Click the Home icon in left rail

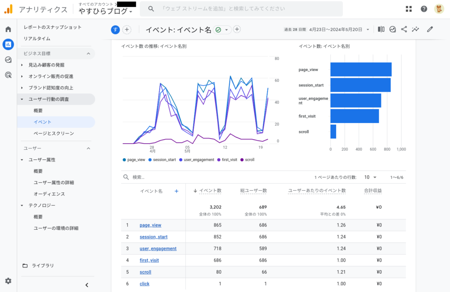8,29
